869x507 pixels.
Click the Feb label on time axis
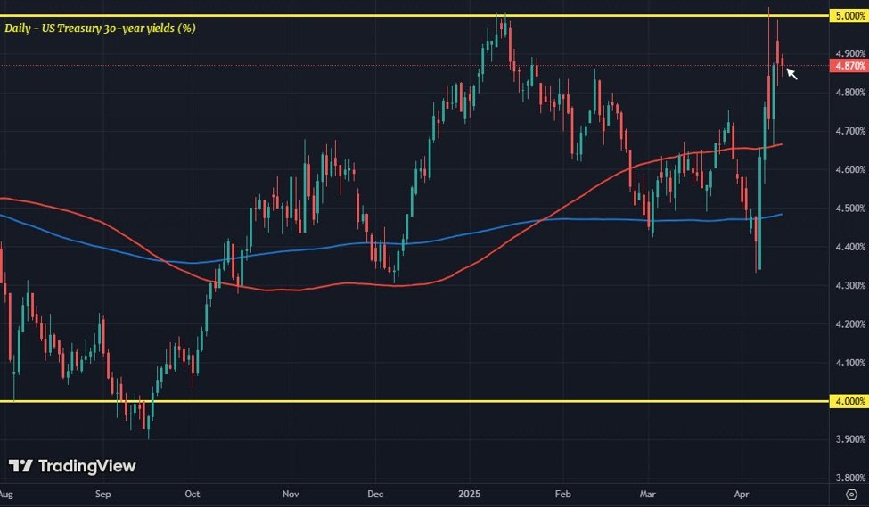562,492
